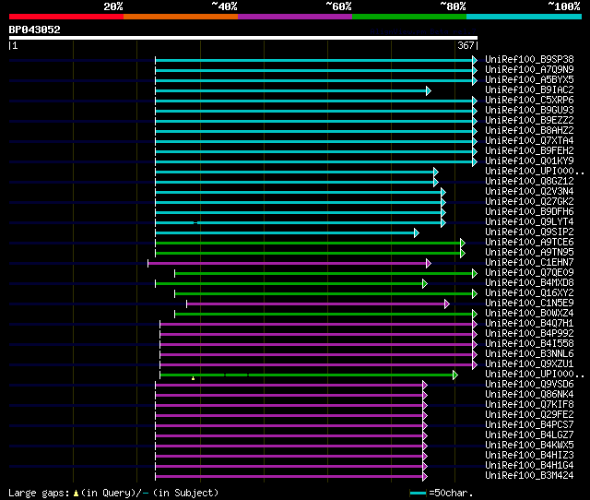Image resolution: width=590 pixels, height=500 pixels.
Task: Select the UniRef100_Q7QE09 label
Action: pos(529,273)
